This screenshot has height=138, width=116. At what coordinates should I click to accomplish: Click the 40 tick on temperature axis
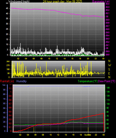click(108, 128)
